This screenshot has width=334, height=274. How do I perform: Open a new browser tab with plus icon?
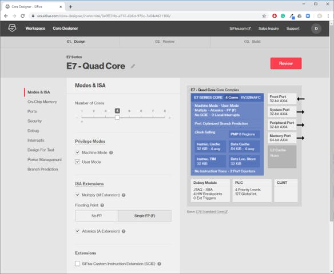coord(71,7)
